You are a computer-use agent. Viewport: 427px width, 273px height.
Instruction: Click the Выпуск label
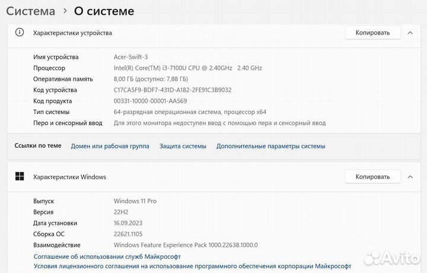tap(43, 201)
